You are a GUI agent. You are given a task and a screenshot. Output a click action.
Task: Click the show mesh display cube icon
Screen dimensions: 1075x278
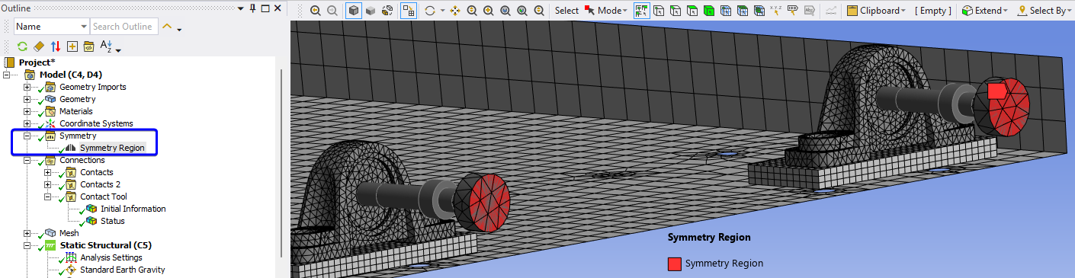pos(387,11)
